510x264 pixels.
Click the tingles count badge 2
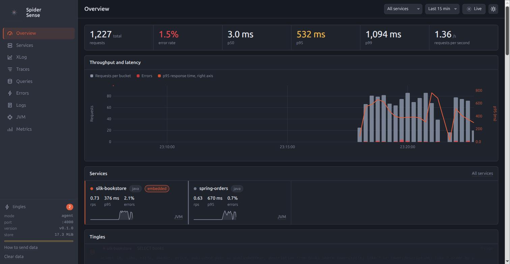point(69,207)
